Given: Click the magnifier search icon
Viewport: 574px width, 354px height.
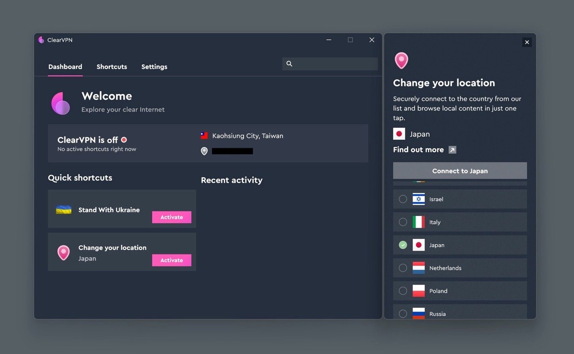Looking at the screenshot, I should [289, 64].
